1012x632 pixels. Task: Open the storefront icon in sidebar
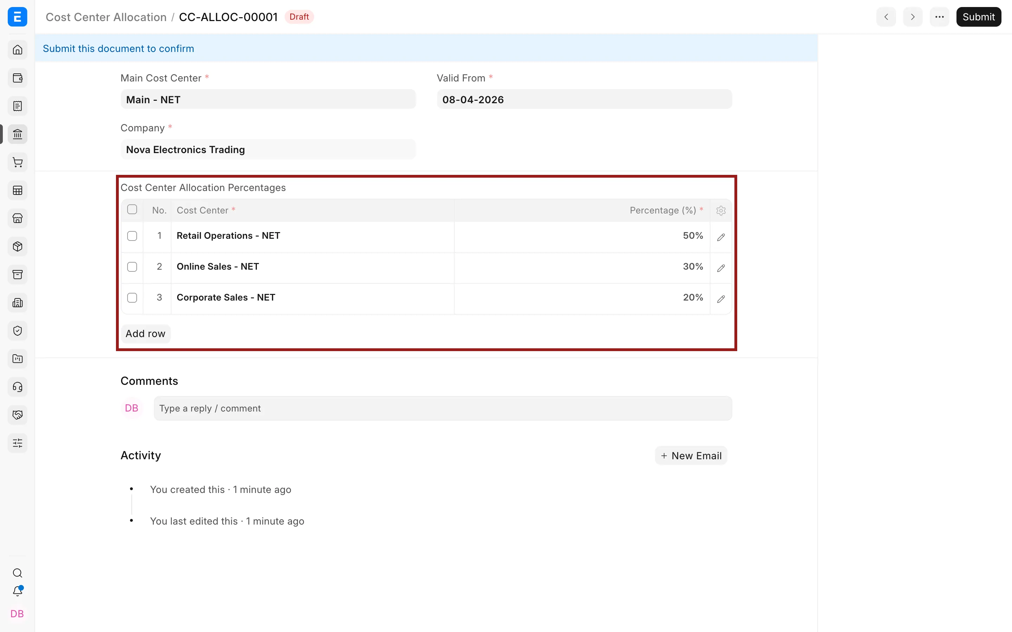pos(18,218)
